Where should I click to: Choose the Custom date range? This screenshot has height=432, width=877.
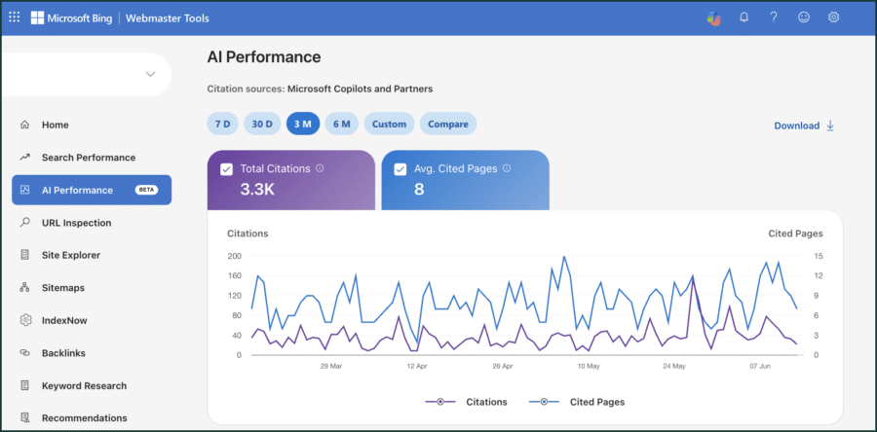[x=389, y=124]
